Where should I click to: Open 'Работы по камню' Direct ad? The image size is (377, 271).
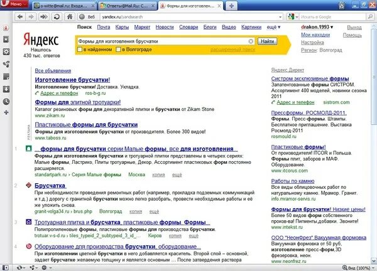[293, 181]
